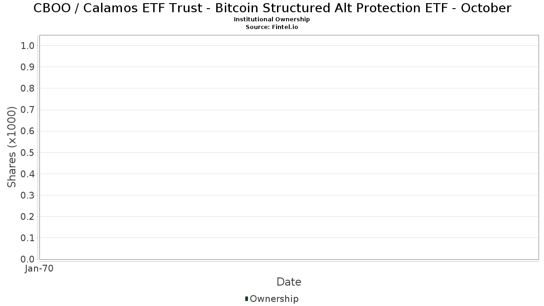Click the 0.4 y-axis tick label
The image size is (544, 306).
click(x=28, y=174)
